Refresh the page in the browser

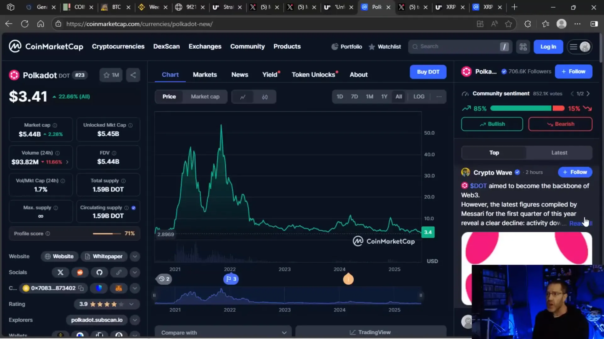tap(25, 24)
